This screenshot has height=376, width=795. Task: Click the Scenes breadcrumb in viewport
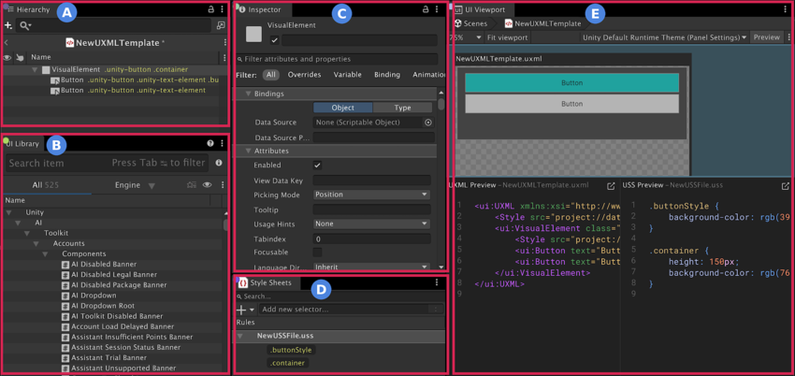point(471,23)
